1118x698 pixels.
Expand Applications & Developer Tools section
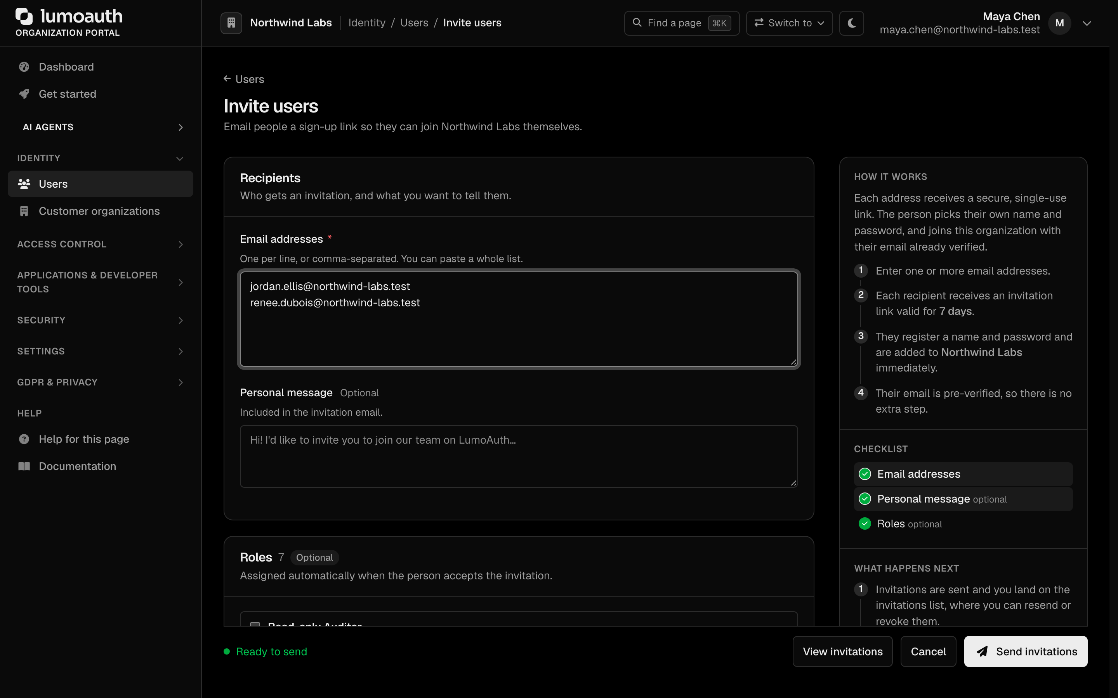pyautogui.click(x=100, y=282)
